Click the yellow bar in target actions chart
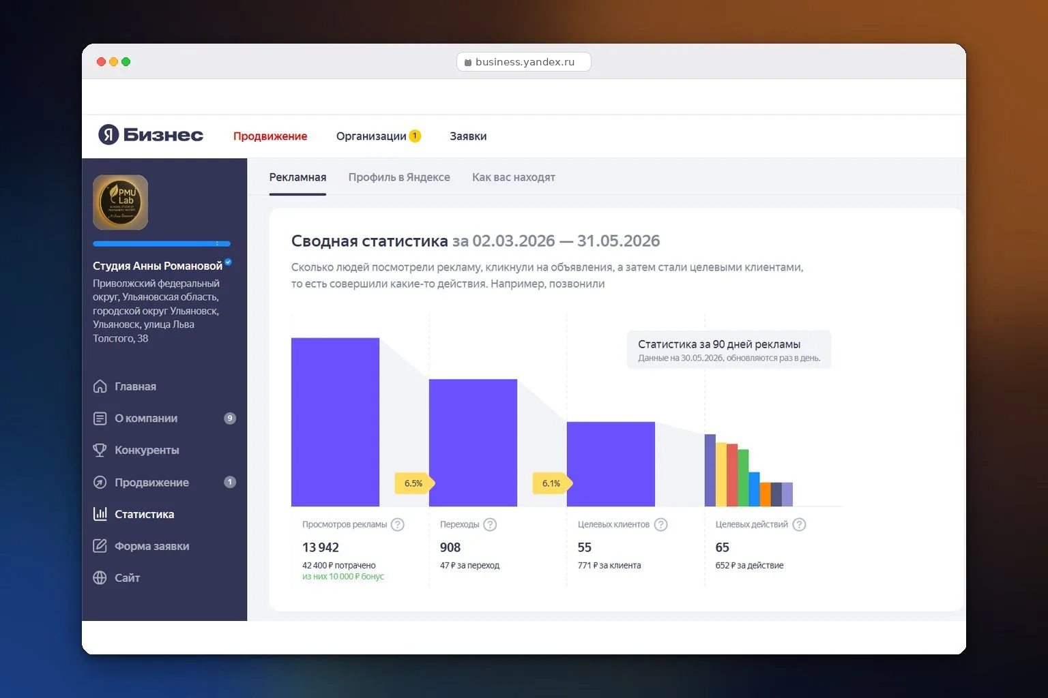This screenshot has height=698, width=1048. click(721, 474)
